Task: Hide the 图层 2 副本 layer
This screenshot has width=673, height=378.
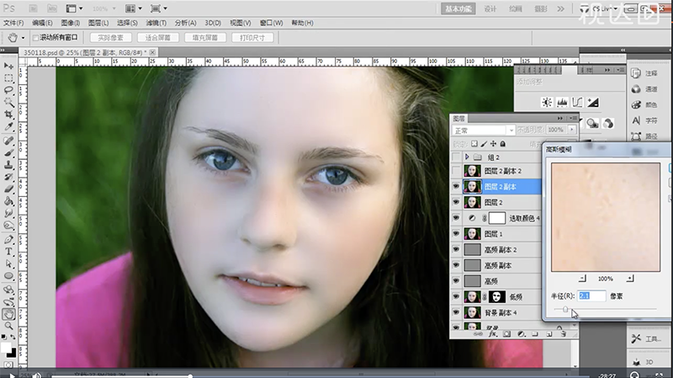Action: click(456, 186)
